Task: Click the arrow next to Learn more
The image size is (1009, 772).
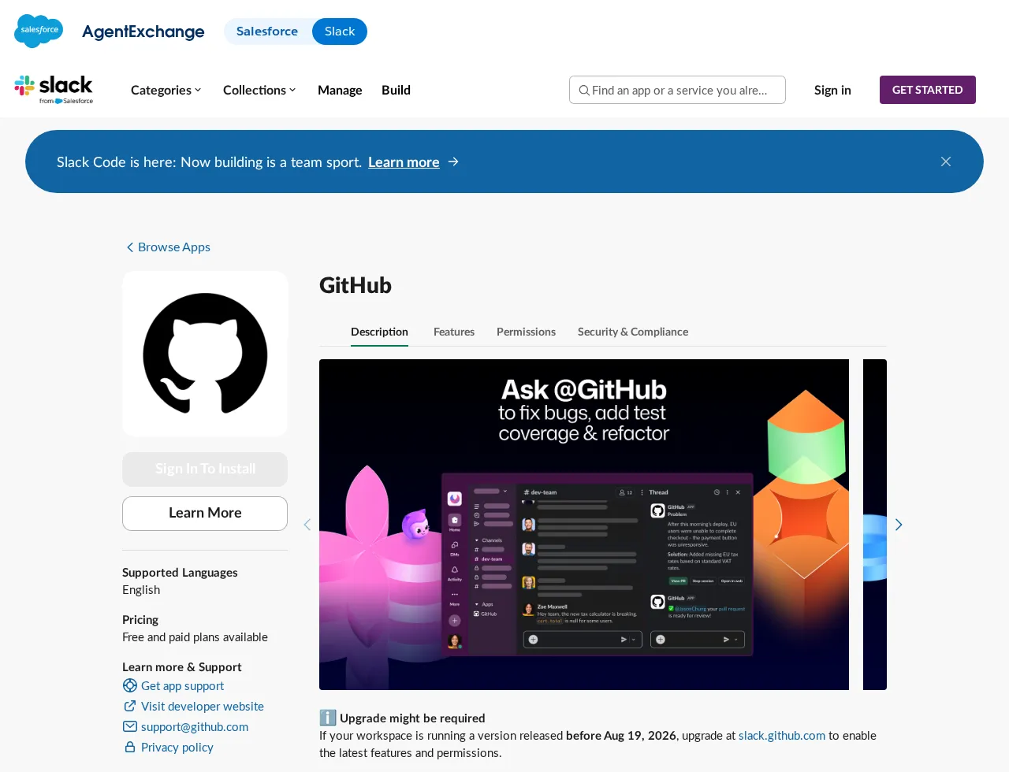Action: (x=453, y=161)
